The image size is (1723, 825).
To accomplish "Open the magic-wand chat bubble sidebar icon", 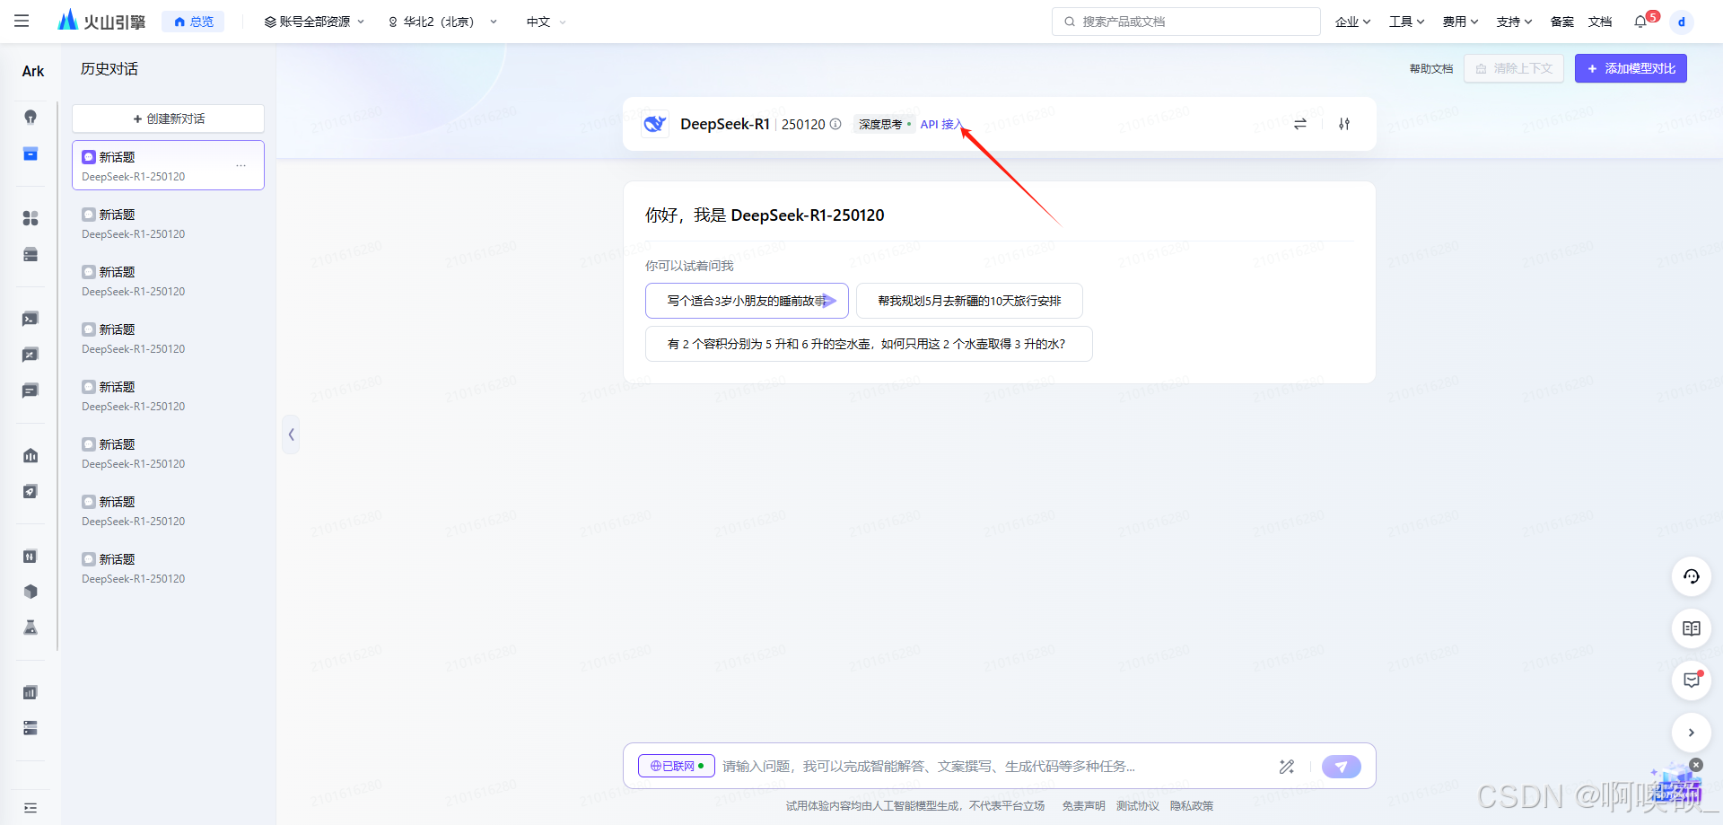I will point(31,355).
